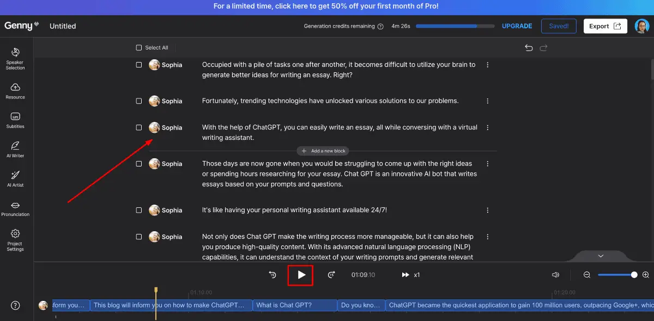Click the 'It's like having your personal' text
This screenshot has height=321, width=654.
tap(294, 210)
